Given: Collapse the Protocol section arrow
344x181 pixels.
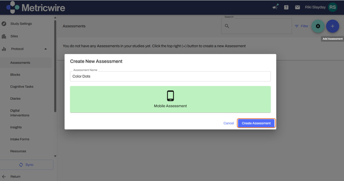Looking at the screenshot, I should [46, 49].
